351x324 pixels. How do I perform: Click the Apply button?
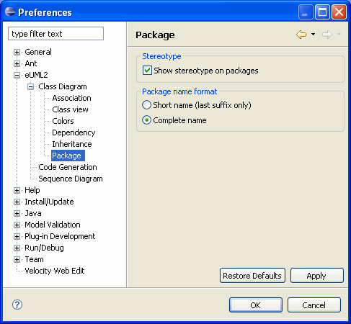click(317, 276)
